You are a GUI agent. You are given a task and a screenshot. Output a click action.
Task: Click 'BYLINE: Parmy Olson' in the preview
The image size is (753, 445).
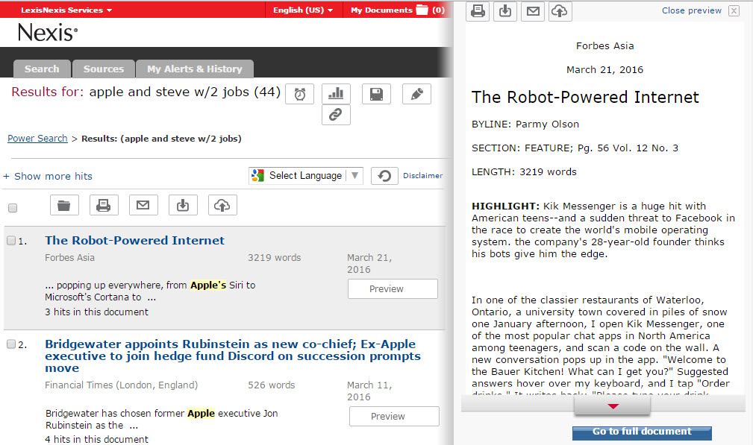point(525,124)
